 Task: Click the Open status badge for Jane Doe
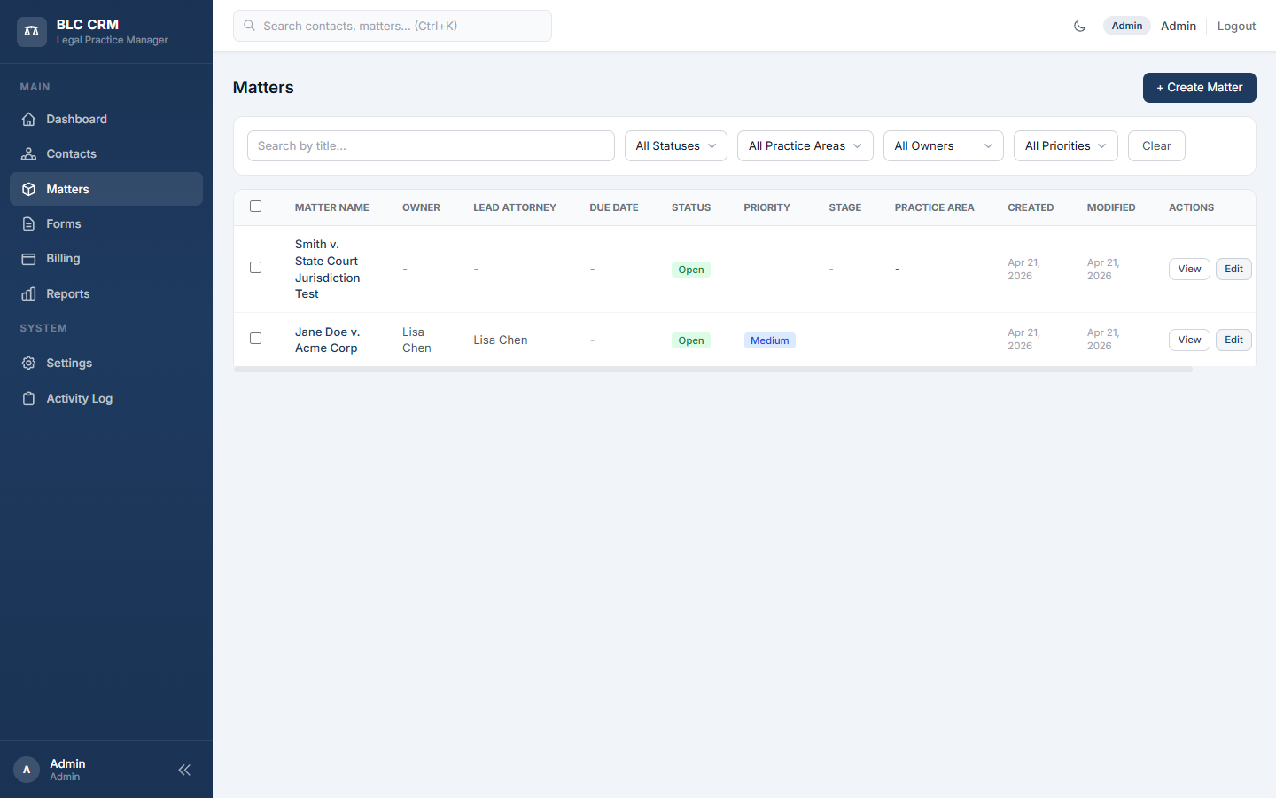pyautogui.click(x=691, y=340)
